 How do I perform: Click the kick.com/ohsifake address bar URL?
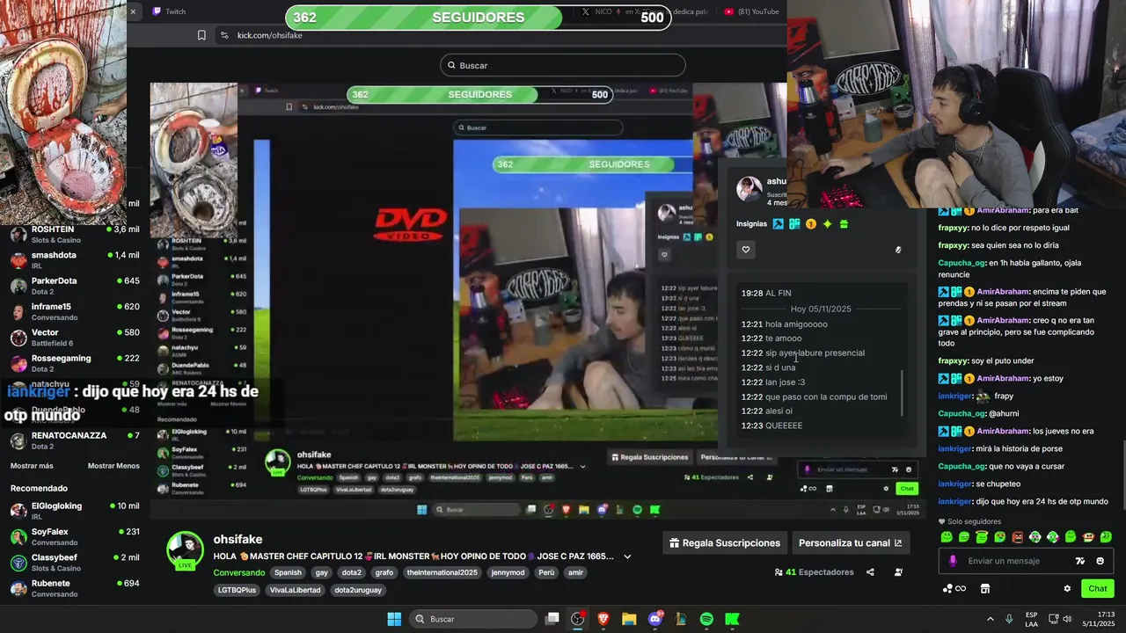(x=270, y=35)
